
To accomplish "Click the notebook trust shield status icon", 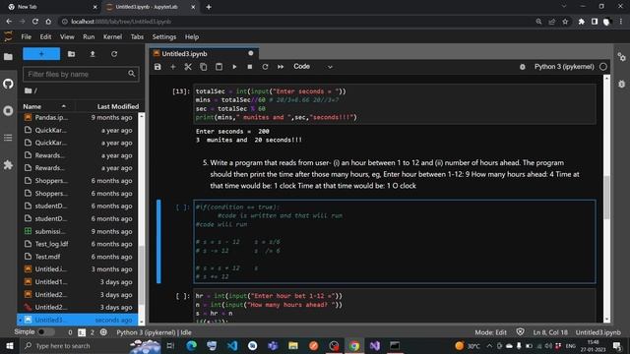I will (x=521, y=332).
